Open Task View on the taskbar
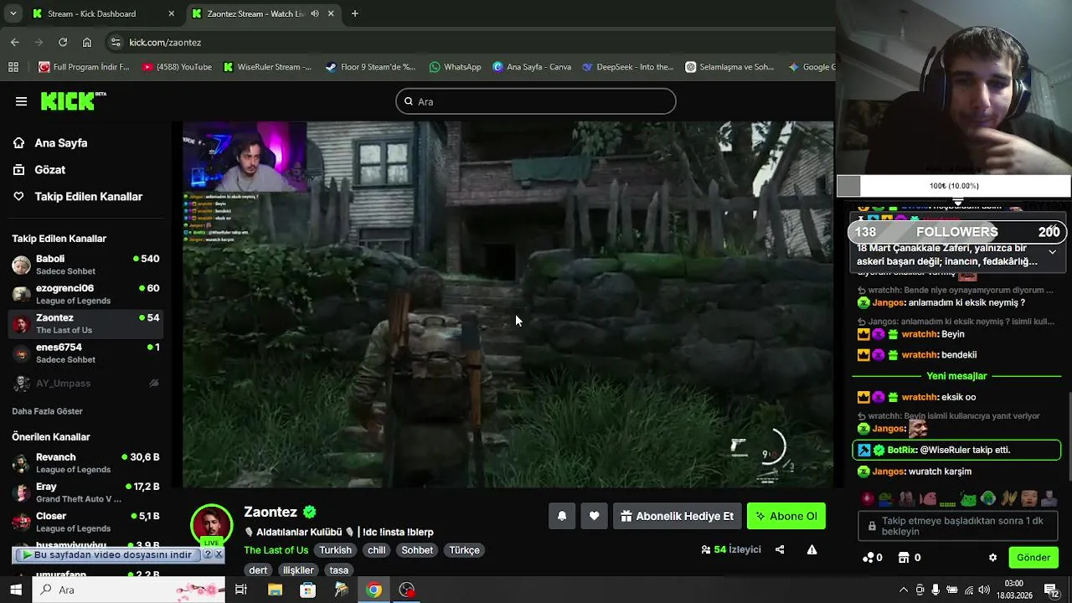 click(x=241, y=590)
